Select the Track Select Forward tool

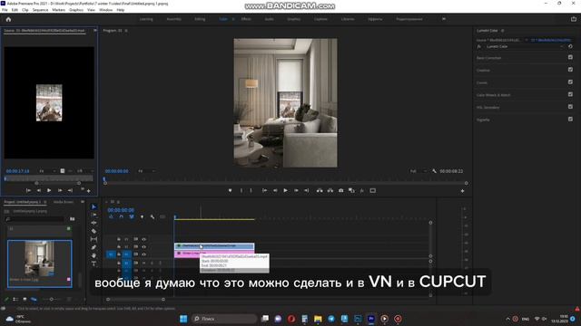point(94,216)
